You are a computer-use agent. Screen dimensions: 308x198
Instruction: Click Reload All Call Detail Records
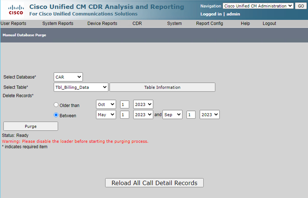point(154,183)
